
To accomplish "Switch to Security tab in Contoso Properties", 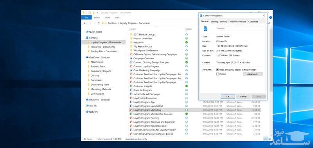I will 223,22.
